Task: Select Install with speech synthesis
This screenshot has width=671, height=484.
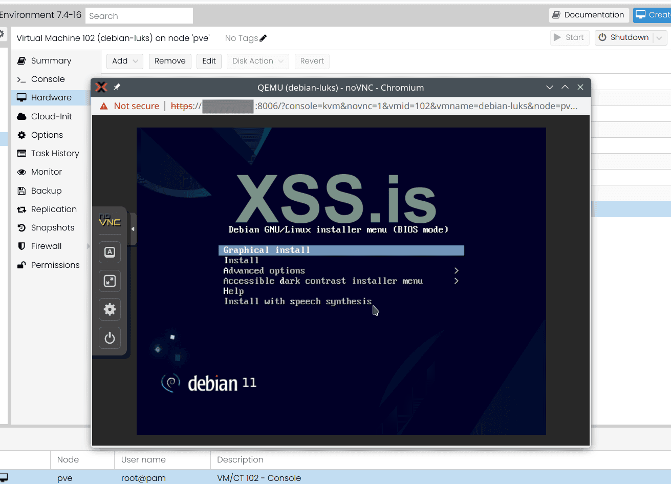Action: tap(298, 301)
